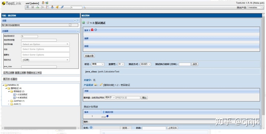Viewport: 266px width, 134px height.
Task: Click the blue info icon beside 版本 1
Action: (x=96, y=30)
